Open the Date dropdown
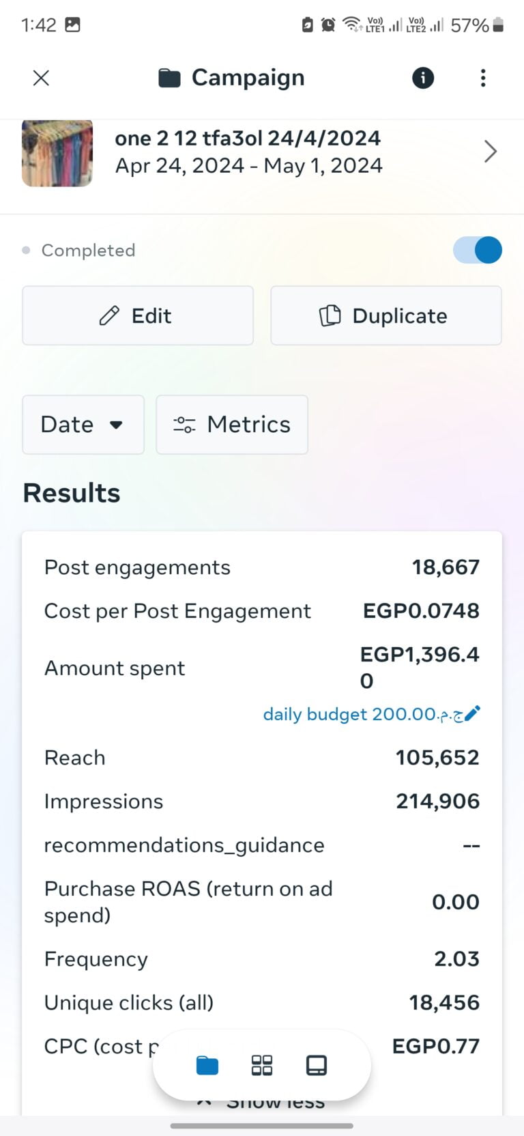The width and height of the screenshot is (524, 1136). pos(83,425)
